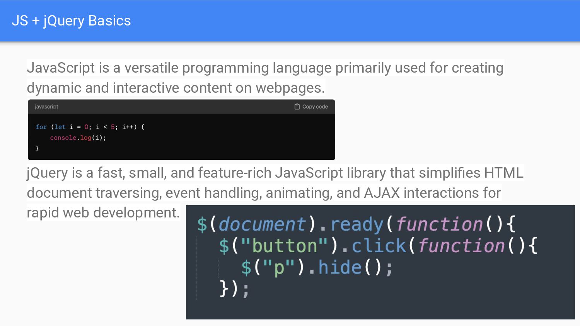The height and width of the screenshot is (326, 580).
Task: Click the 'console.log(i);' code line
Action: [x=78, y=138]
